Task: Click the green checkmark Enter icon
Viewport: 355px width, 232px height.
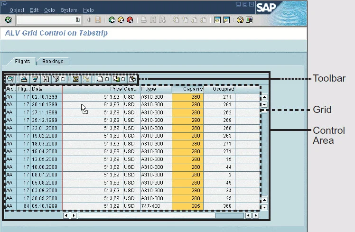Action: point(9,20)
